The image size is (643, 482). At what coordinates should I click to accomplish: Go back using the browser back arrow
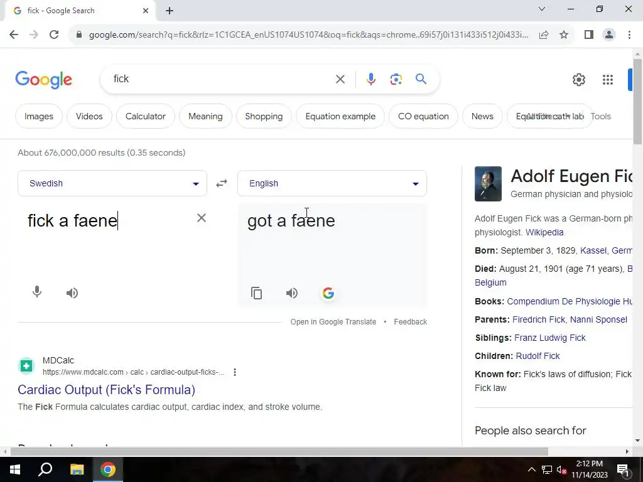(14, 35)
